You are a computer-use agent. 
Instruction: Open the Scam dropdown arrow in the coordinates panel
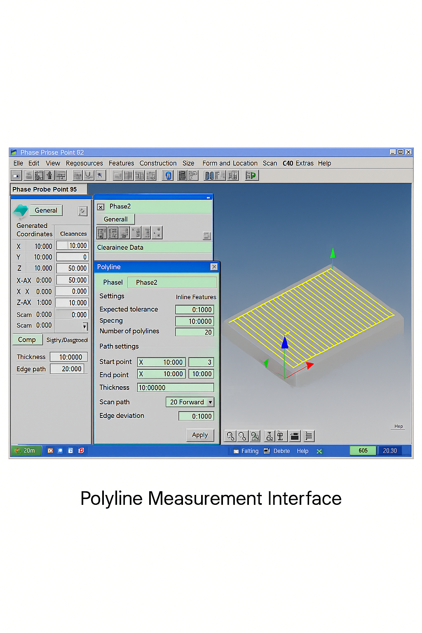pyautogui.click(x=85, y=326)
